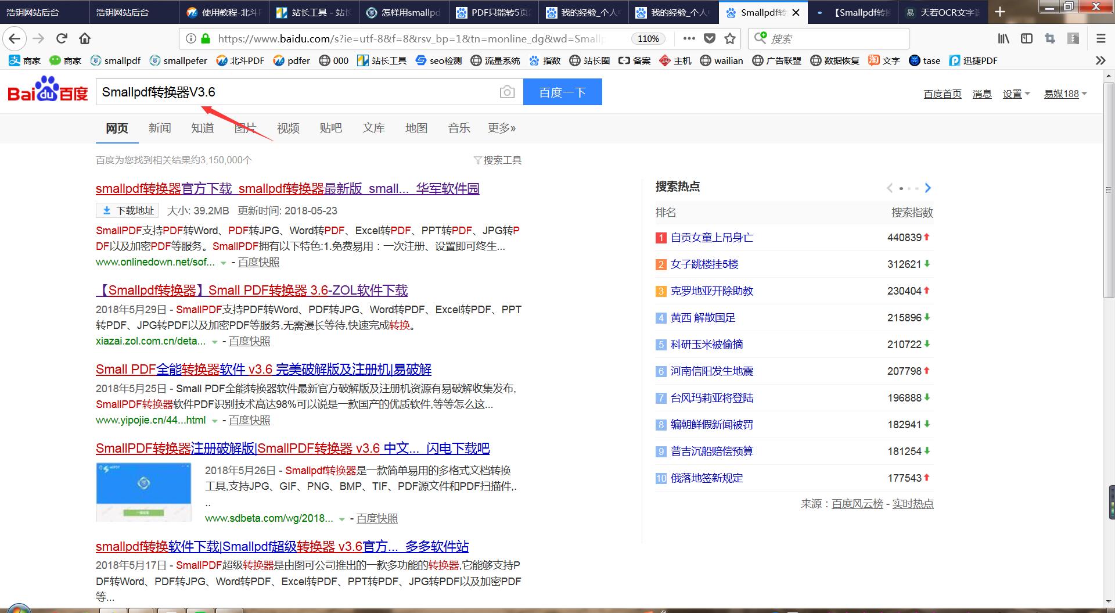Click the Baidu logo
1115x613 pixels.
48,89
